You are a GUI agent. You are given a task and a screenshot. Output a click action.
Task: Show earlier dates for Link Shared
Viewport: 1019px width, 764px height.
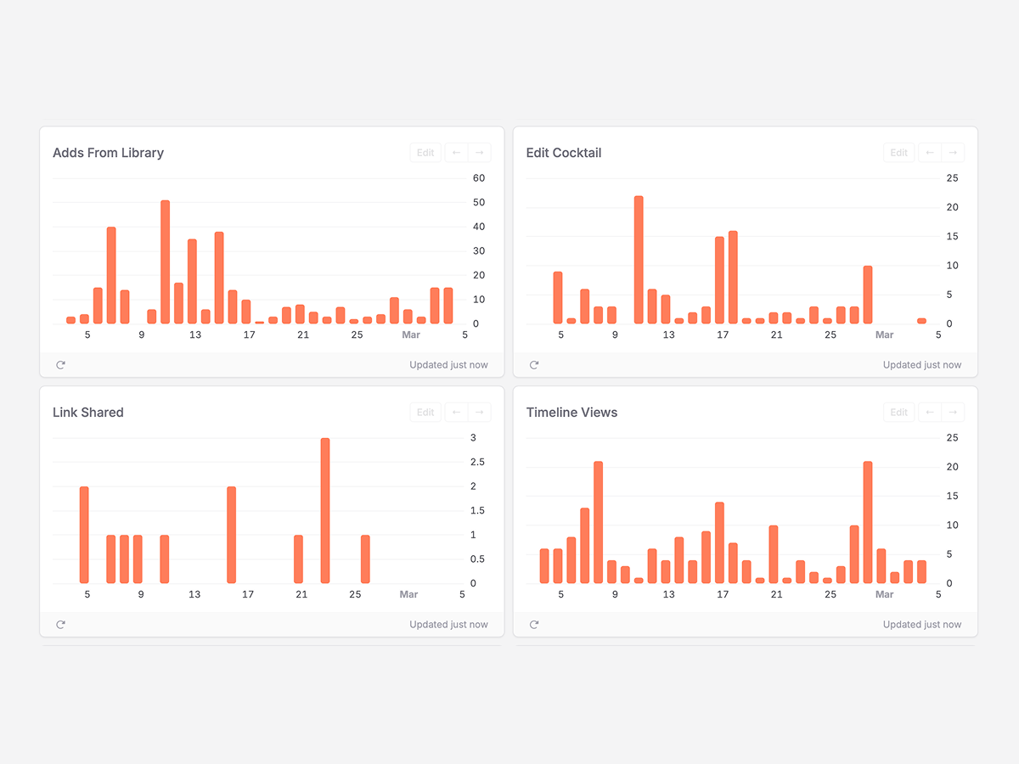tap(457, 413)
